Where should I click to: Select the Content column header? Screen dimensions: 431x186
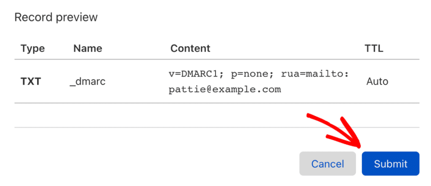point(190,48)
